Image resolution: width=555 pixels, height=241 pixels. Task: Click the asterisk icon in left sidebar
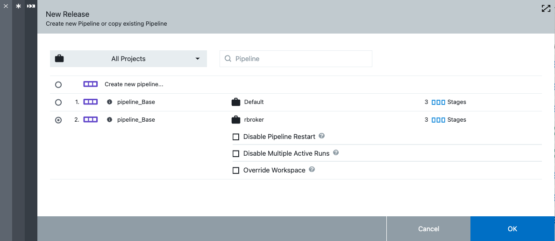pos(19,7)
